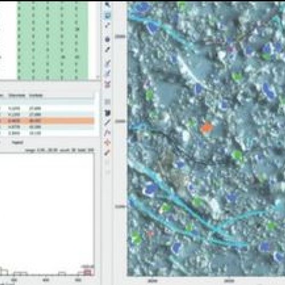Sort by the middle table column header
Image resolution: width=285 pixels, height=285 pixels.
[17, 95]
